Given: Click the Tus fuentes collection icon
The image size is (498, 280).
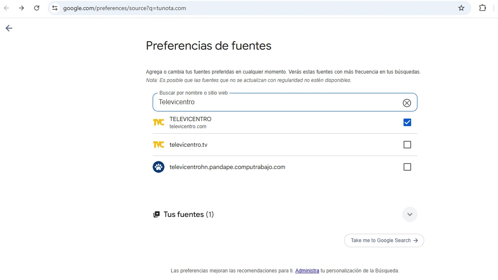Looking at the screenshot, I should pos(156,214).
